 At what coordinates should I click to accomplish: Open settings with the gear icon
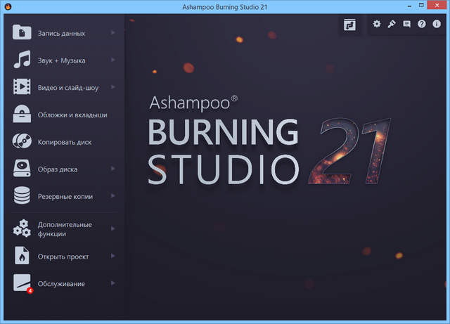pos(376,24)
